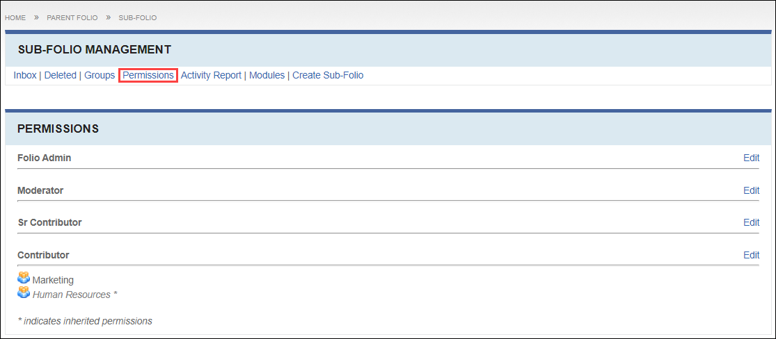776x339 pixels.
Task: Select the highlighted Permissions link
Action: (x=148, y=76)
